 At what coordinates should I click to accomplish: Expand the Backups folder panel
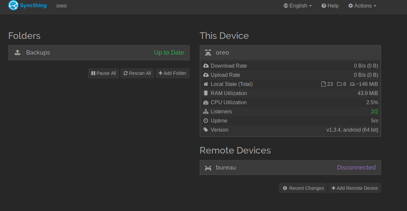coord(99,53)
